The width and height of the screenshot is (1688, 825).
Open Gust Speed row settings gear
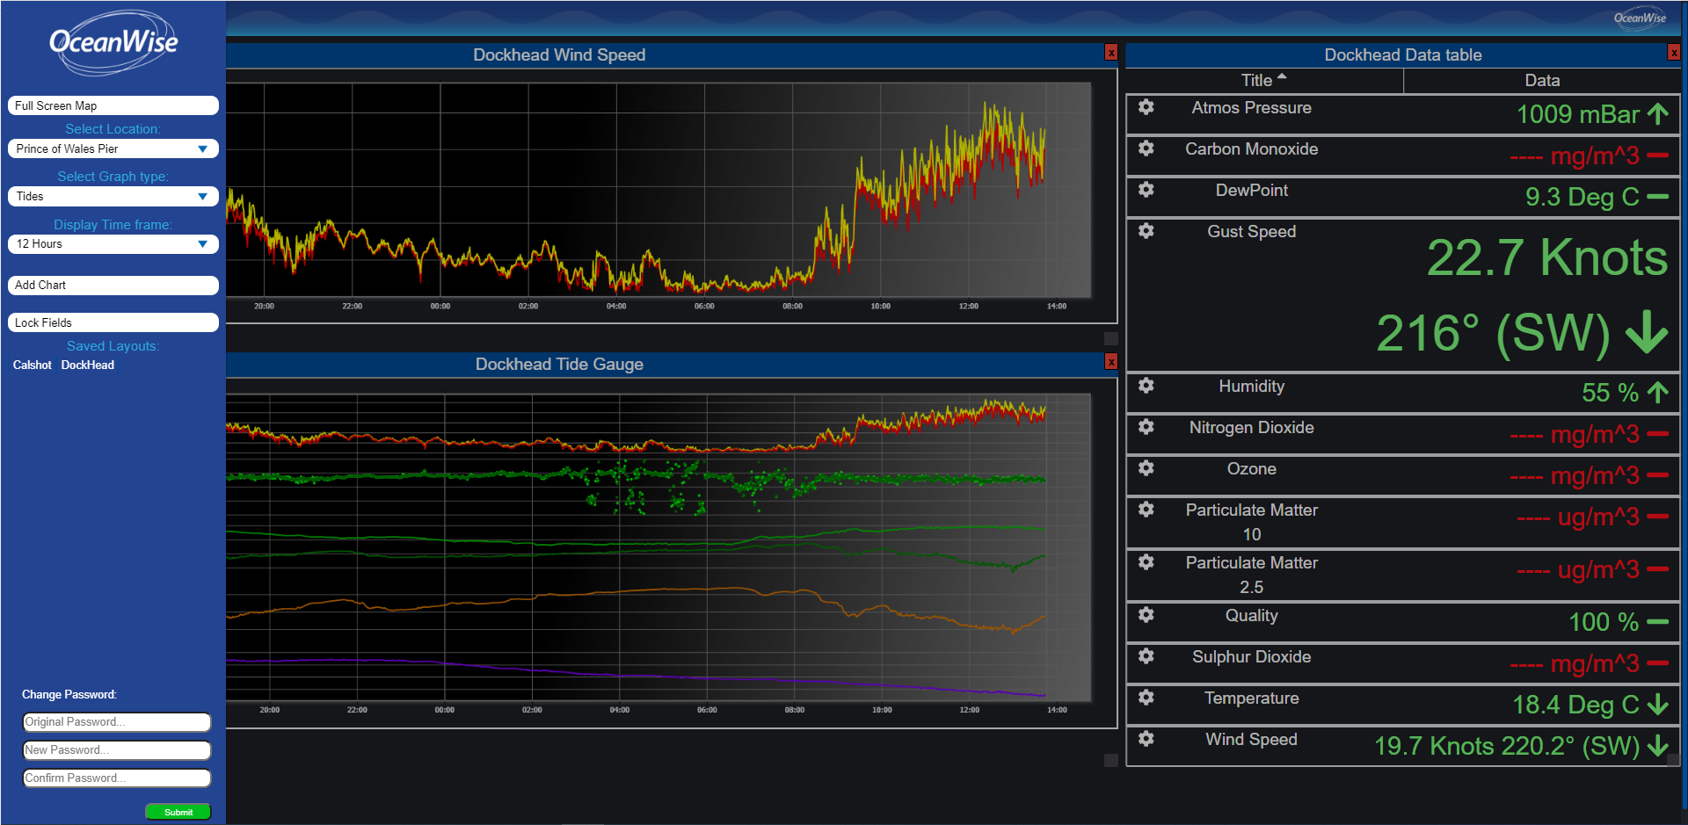point(1146,231)
